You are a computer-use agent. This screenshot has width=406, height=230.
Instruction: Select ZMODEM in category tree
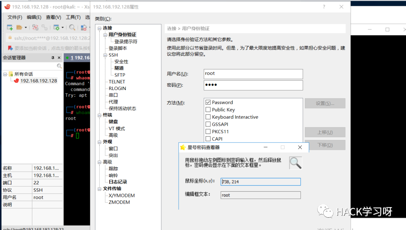[x=120, y=202]
